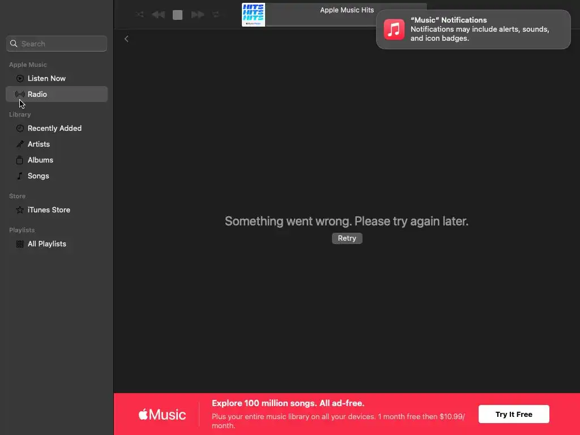
Task: Click the Albums stack icon
Action: pyautogui.click(x=20, y=160)
